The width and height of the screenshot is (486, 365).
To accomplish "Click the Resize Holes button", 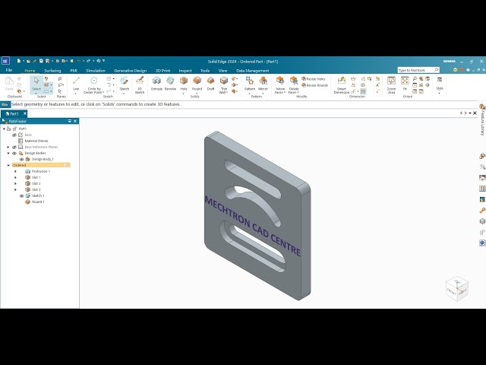I will (x=314, y=79).
